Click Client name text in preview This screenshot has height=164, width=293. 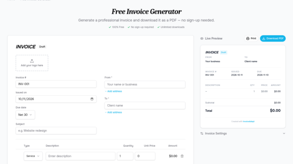pyautogui.click(x=251, y=61)
